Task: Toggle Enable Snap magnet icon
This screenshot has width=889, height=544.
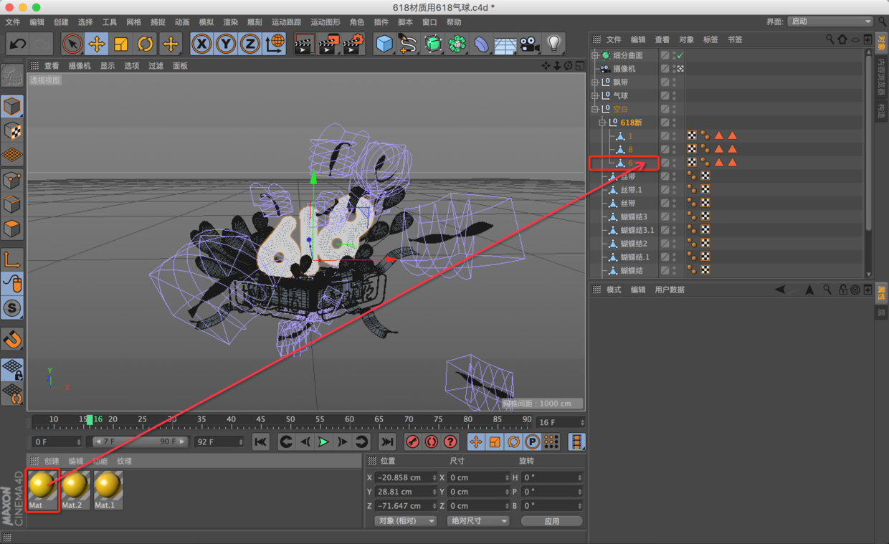Action: [12, 338]
